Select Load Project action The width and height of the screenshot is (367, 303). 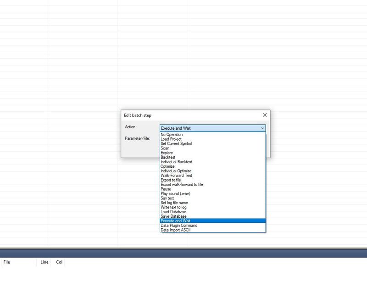click(213, 139)
